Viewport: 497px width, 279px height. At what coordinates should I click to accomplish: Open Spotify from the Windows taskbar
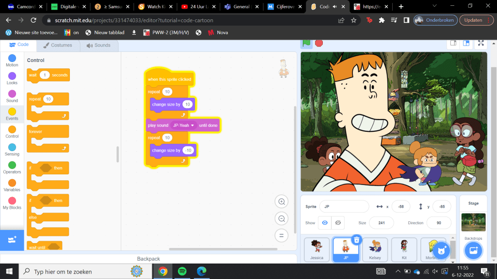pos(182,271)
